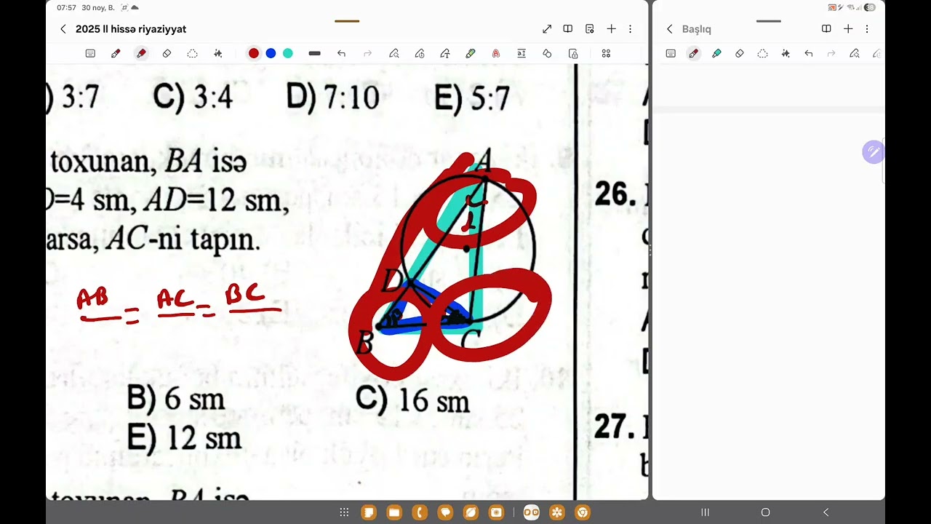The image size is (931, 524).
Task: Tap answer D) 7:10 text
Action: pos(332,97)
